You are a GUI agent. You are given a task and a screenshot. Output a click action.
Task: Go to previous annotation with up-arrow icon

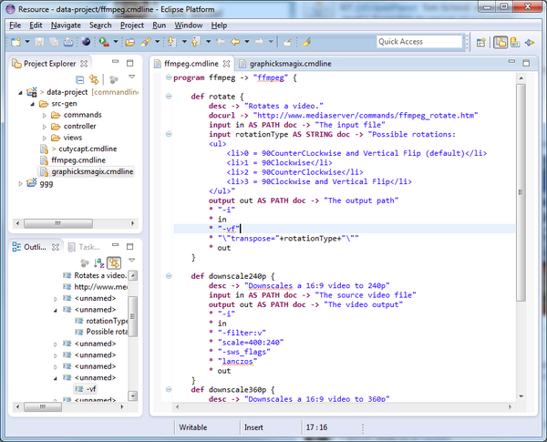(196, 42)
